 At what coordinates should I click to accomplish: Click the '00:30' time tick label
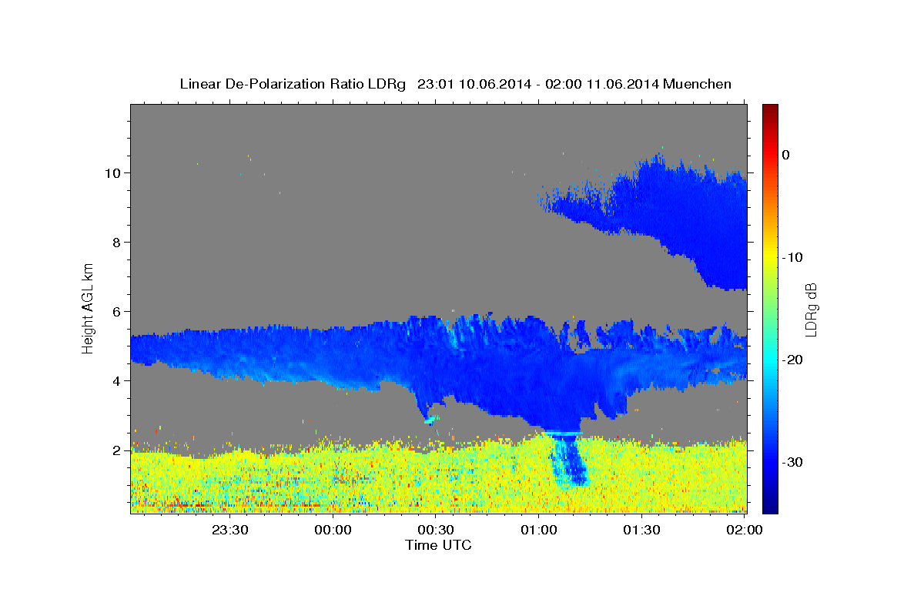(435, 530)
